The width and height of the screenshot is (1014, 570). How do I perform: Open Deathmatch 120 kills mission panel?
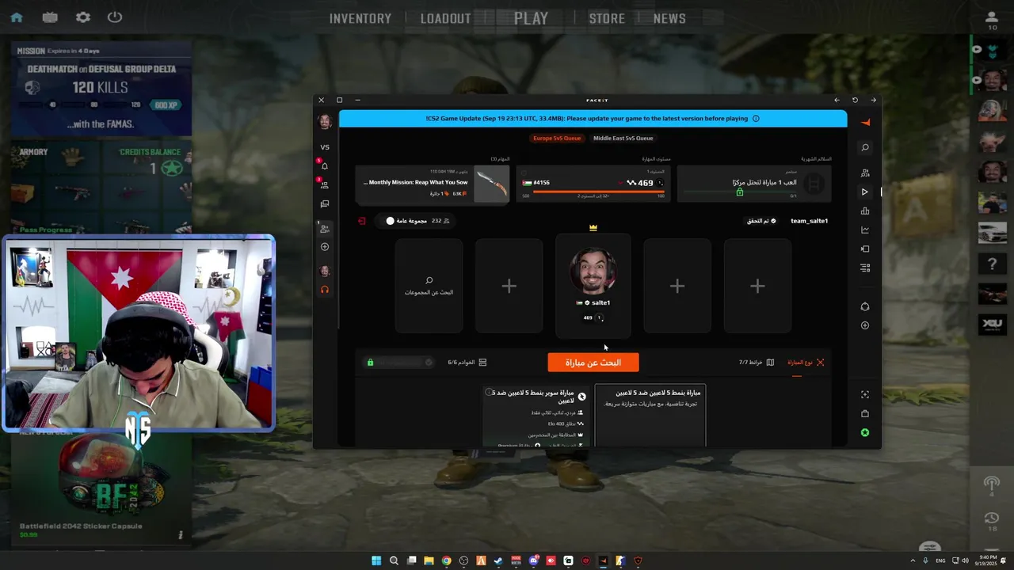click(x=101, y=89)
